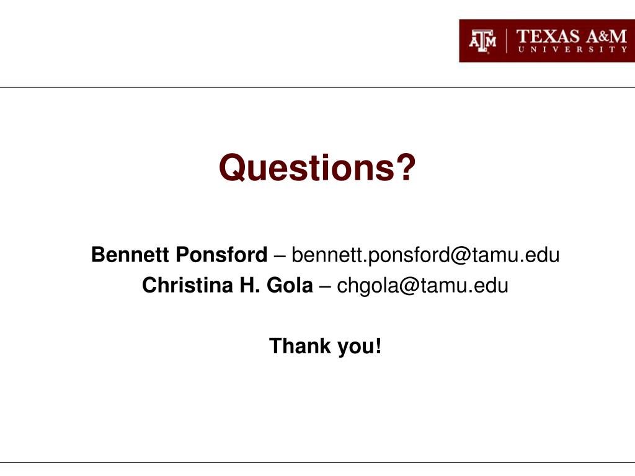Click the vertical divider in the logo banner
This screenshot has height=476, width=635.
[506, 41]
